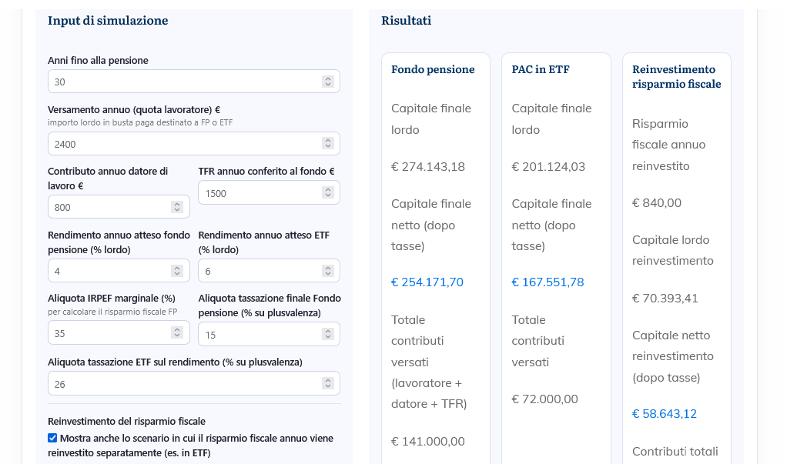Click the stepper for Aliquota tassazione finale Fondo pensione
This screenshot has width=787, height=464.
pyautogui.click(x=327, y=334)
